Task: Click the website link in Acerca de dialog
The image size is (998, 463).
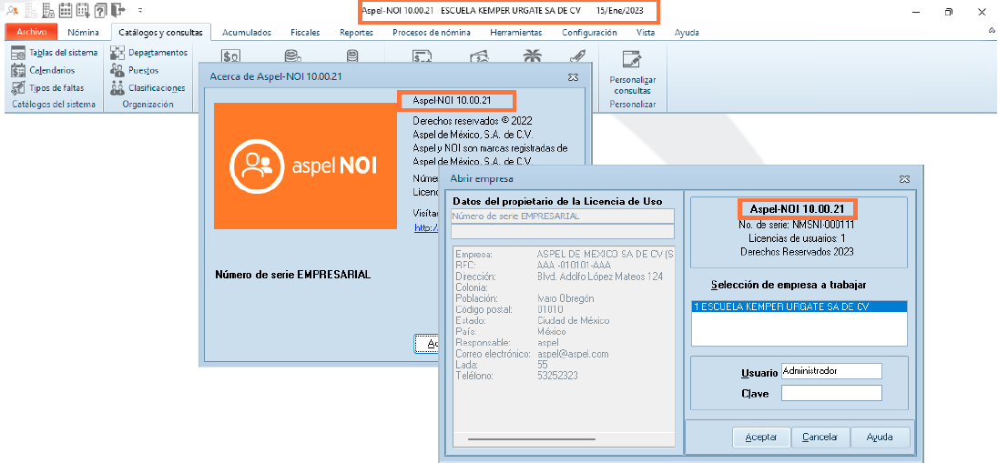Action: [x=426, y=227]
